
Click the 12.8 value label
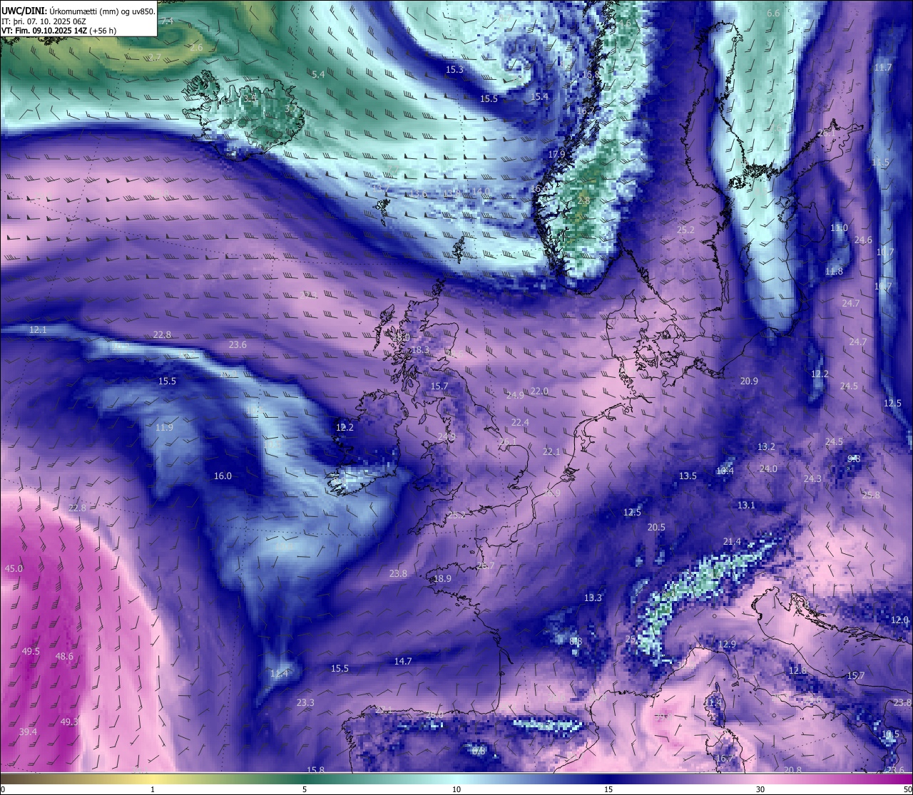[x=797, y=670]
